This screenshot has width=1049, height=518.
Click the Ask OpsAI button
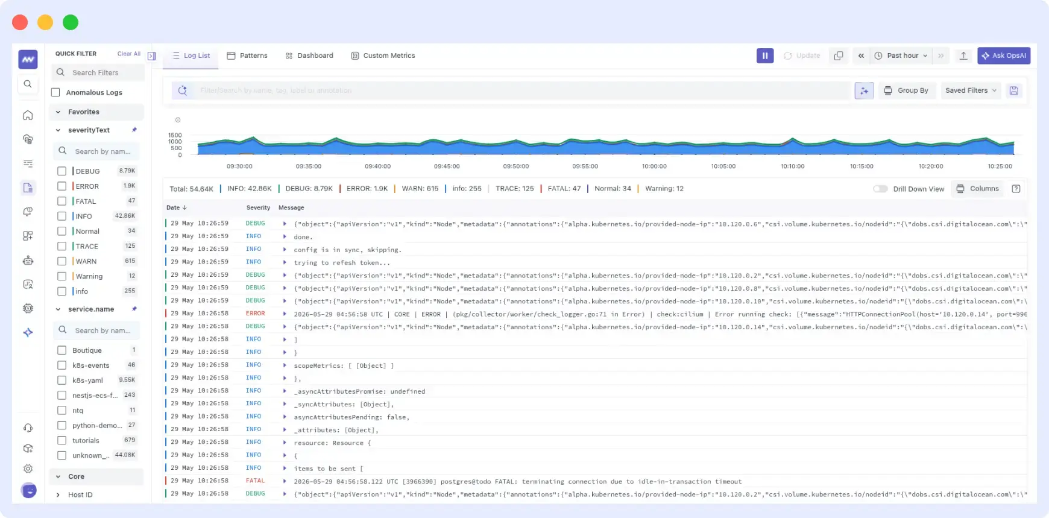(1004, 55)
